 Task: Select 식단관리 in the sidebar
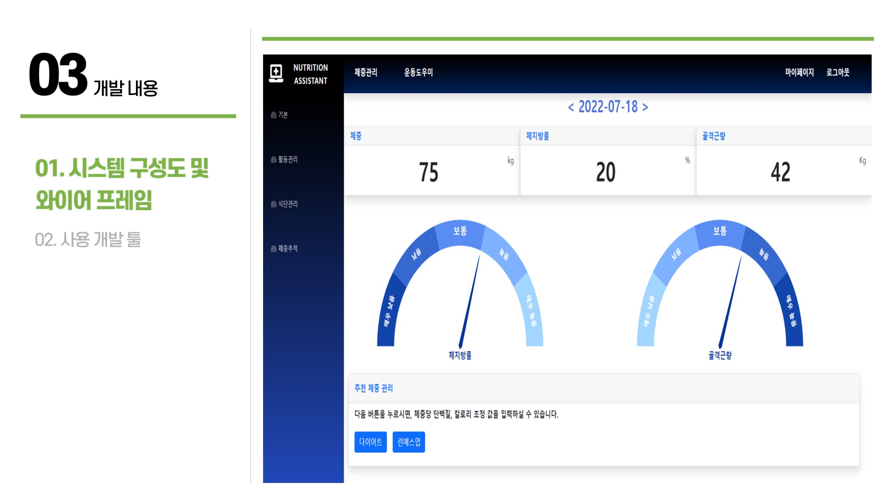pyautogui.click(x=288, y=204)
